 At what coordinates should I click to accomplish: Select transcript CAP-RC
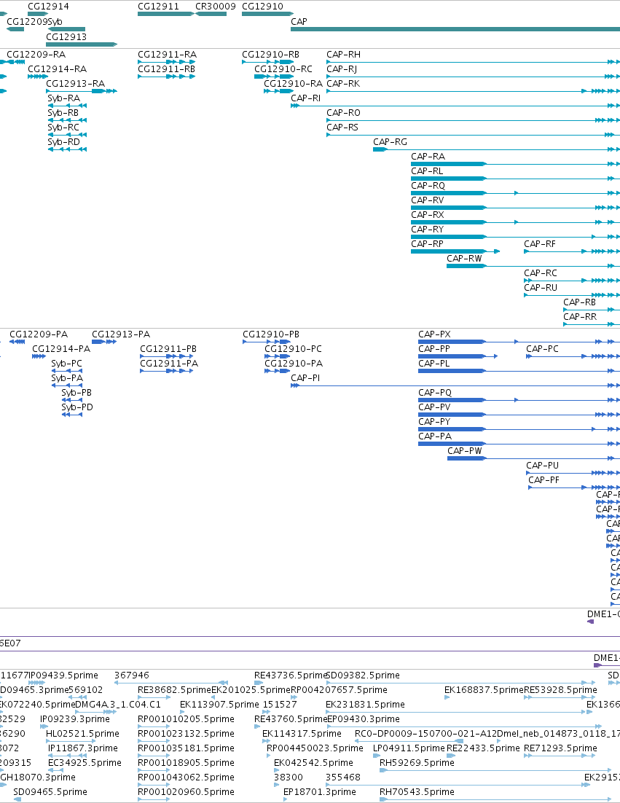[541, 273]
